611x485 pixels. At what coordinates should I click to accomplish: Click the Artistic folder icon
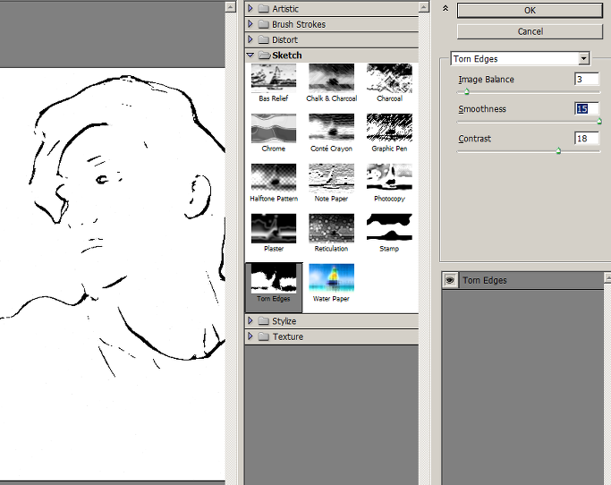pyautogui.click(x=264, y=9)
